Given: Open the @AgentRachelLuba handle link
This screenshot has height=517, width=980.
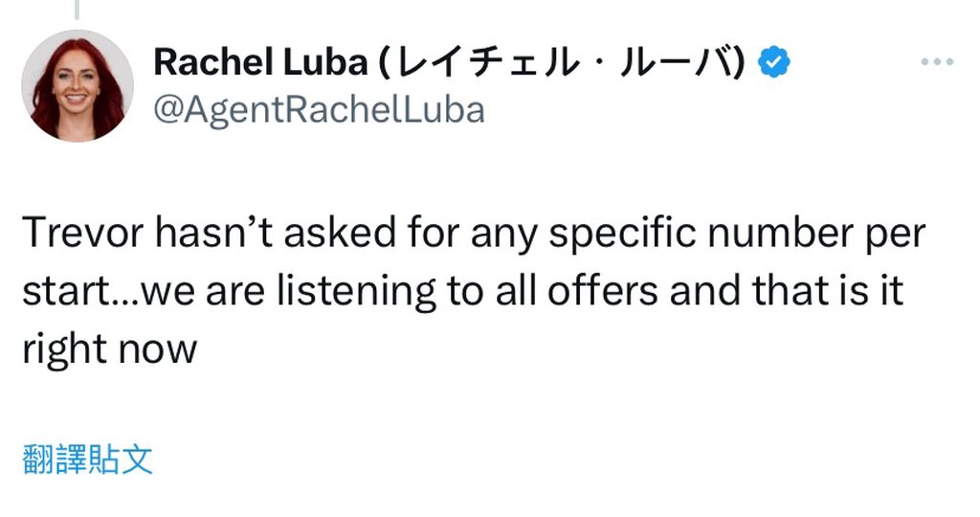Looking at the screenshot, I should point(319,110).
